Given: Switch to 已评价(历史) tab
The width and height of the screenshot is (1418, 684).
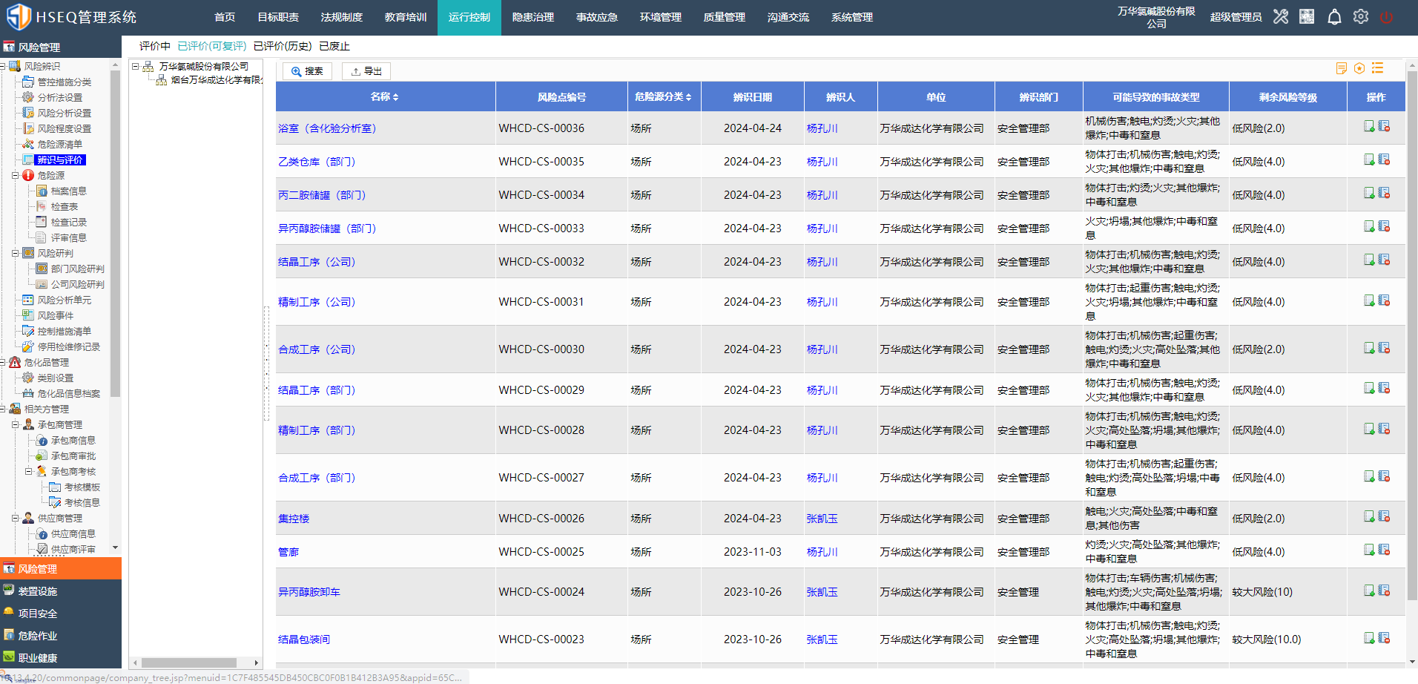Looking at the screenshot, I should click(283, 46).
